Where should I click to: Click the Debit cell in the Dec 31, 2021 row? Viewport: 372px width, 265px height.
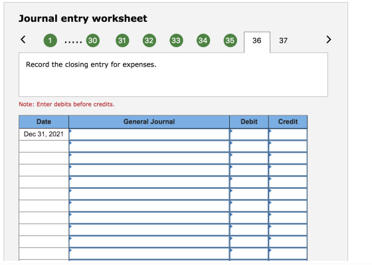(249, 134)
